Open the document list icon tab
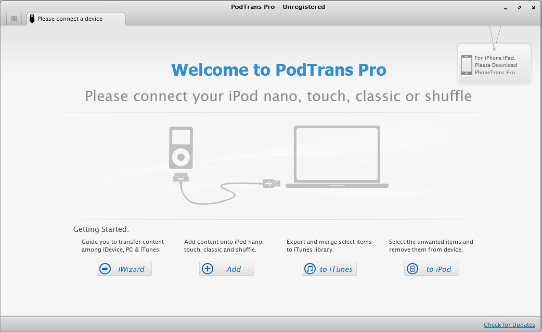Image resolution: width=542 pixels, height=332 pixels. point(14,19)
